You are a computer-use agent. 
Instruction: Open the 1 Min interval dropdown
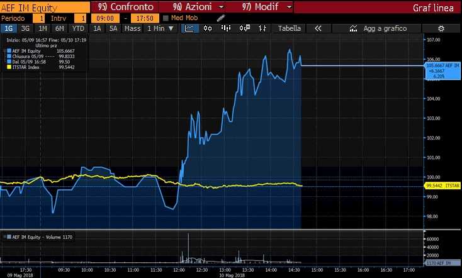point(161,28)
